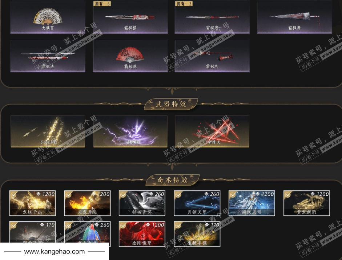Viewport: 342px width, 260px height.
Task: Select the 黄龙断戟 golden effect
Action: pyautogui.click(x=307, y=203)
